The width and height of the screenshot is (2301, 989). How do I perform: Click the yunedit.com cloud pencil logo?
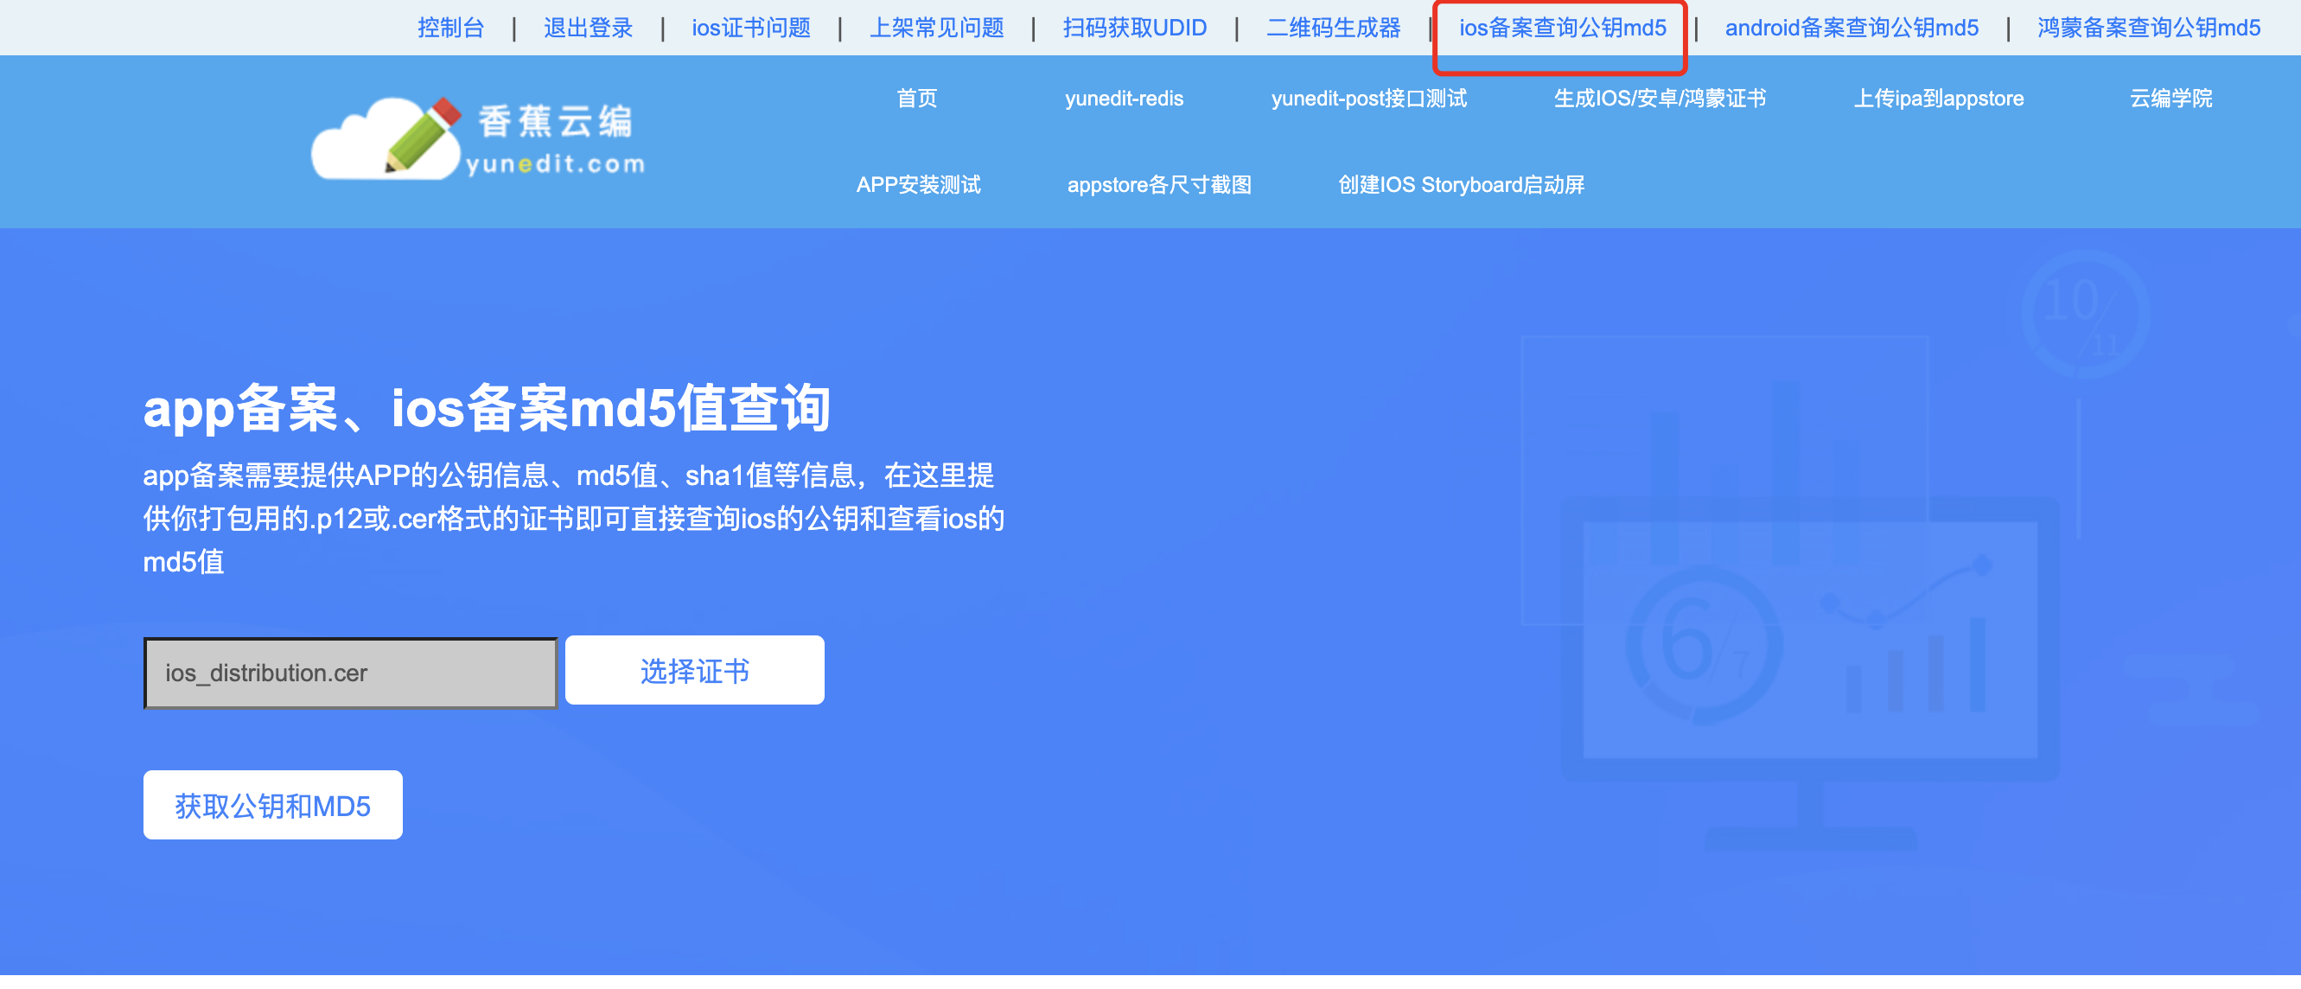click(478, 139)
